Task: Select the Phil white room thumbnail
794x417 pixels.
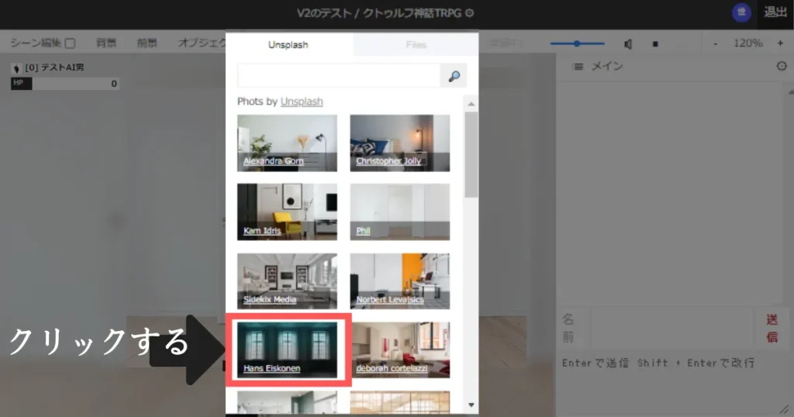Action: pyautogui.click(x=400, y=212)
